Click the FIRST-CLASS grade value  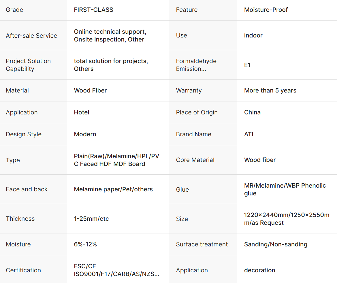pos(93,10)
